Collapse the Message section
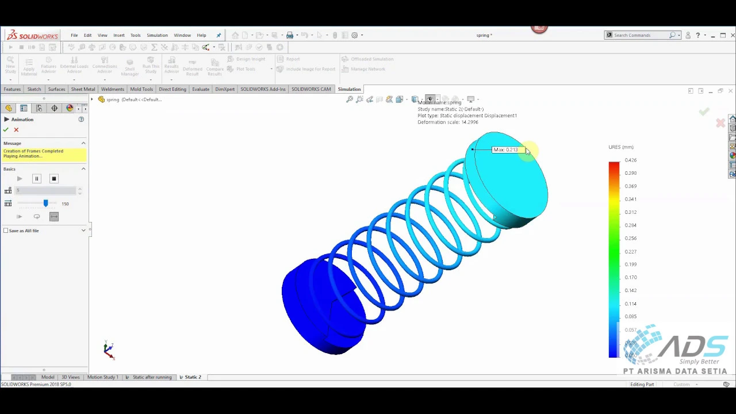Viewport: 736px width, 414px height. coord(83,143)
